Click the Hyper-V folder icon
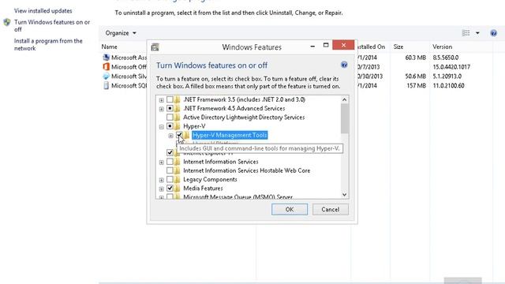The height and width of the screenshot is (284, 505). (x=177, y=126)
